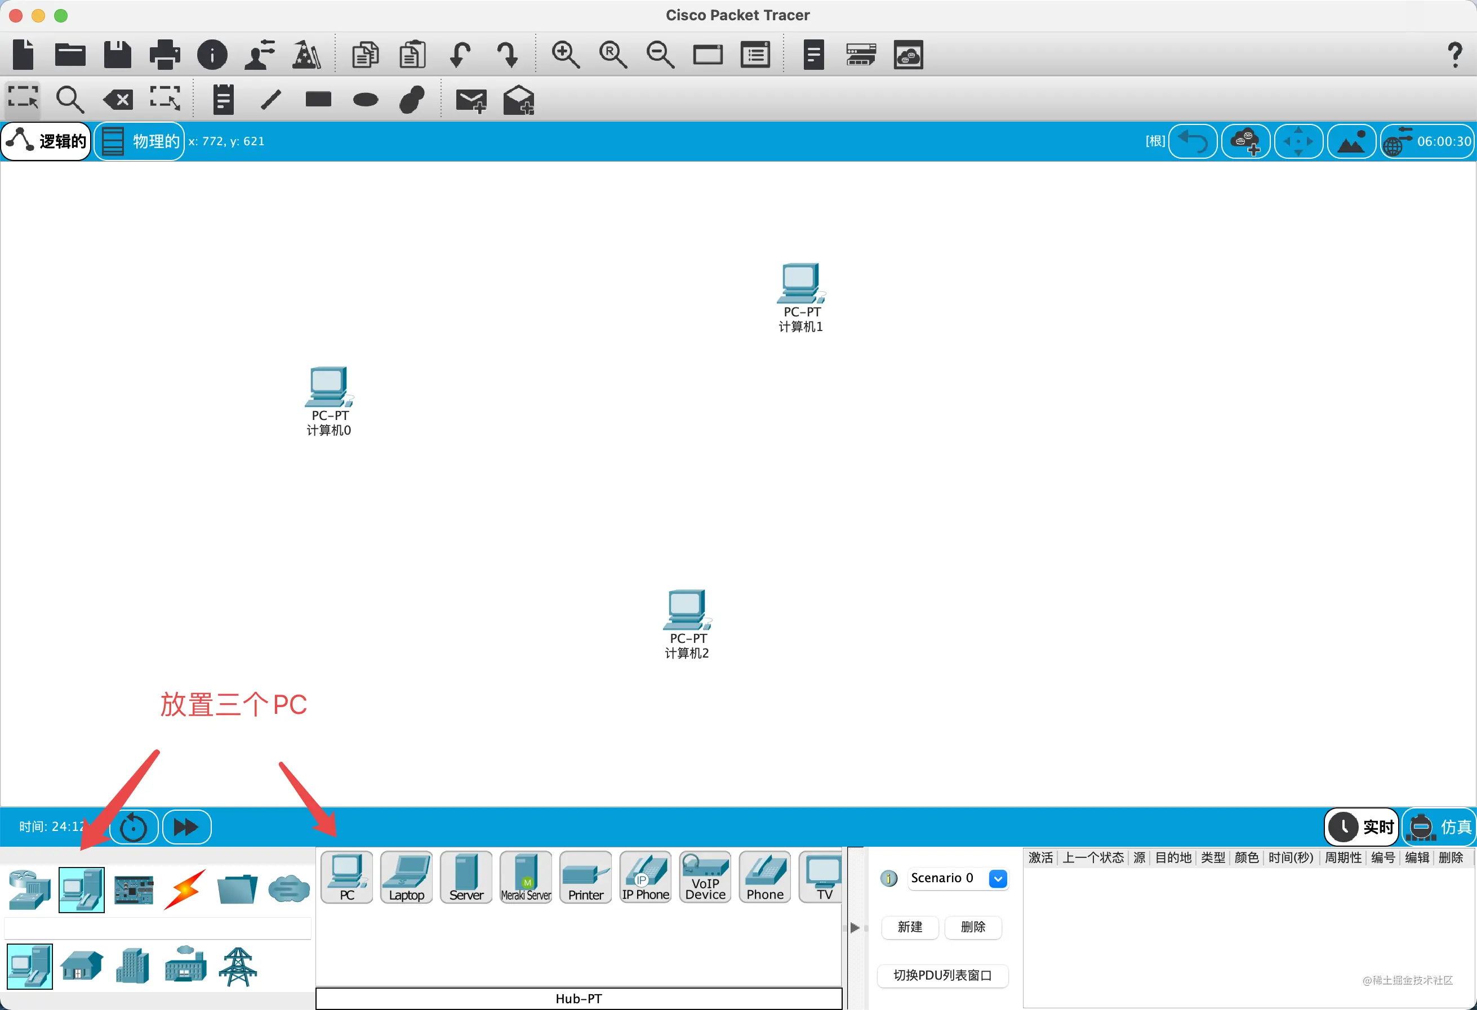Image resolution: width=1477 pixels, height=1010 pixels.
Task: Zoom out of the workspace
Action: click(x=660, y=55)
